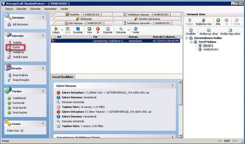
Task: Click Detayları Görüntüle under E:\ job
Action: [x=73, y=121]
